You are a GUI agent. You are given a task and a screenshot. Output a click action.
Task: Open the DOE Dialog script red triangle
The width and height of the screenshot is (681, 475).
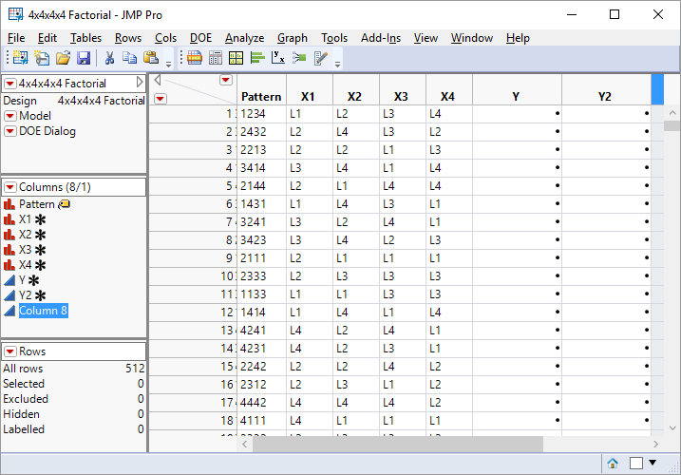coord(10,131)
